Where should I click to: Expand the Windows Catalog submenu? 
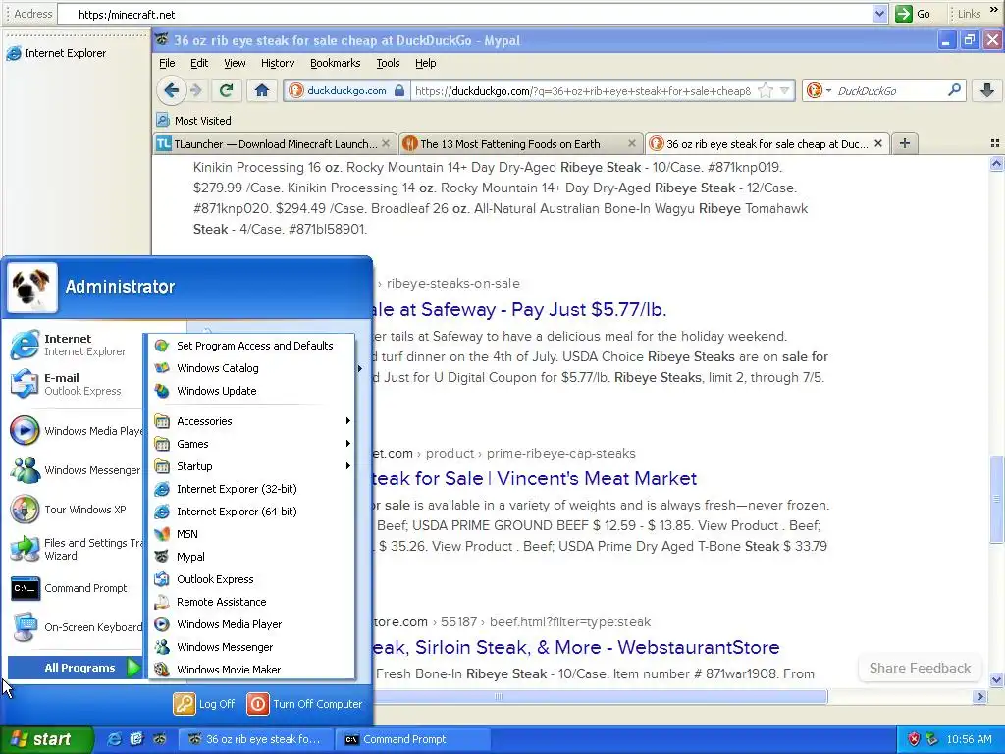[x=252, y=368]
